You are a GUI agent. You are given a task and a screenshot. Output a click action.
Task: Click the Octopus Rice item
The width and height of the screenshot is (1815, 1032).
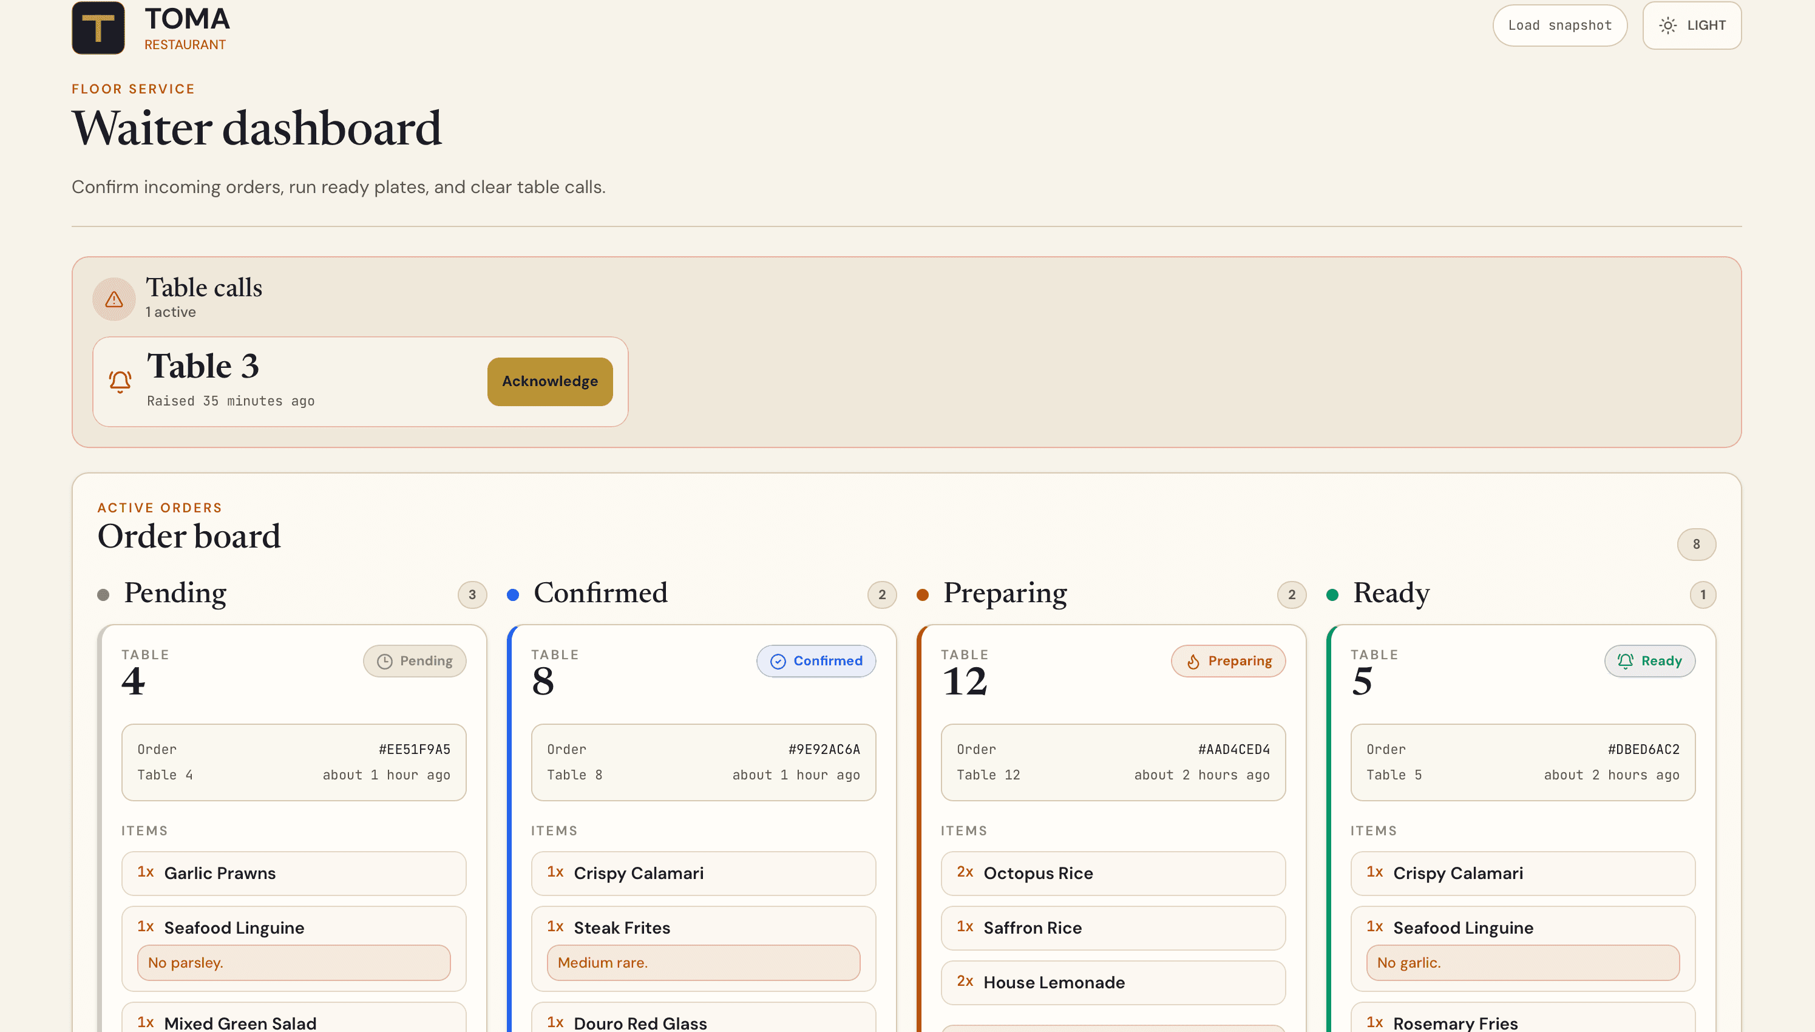point(1113,873)
